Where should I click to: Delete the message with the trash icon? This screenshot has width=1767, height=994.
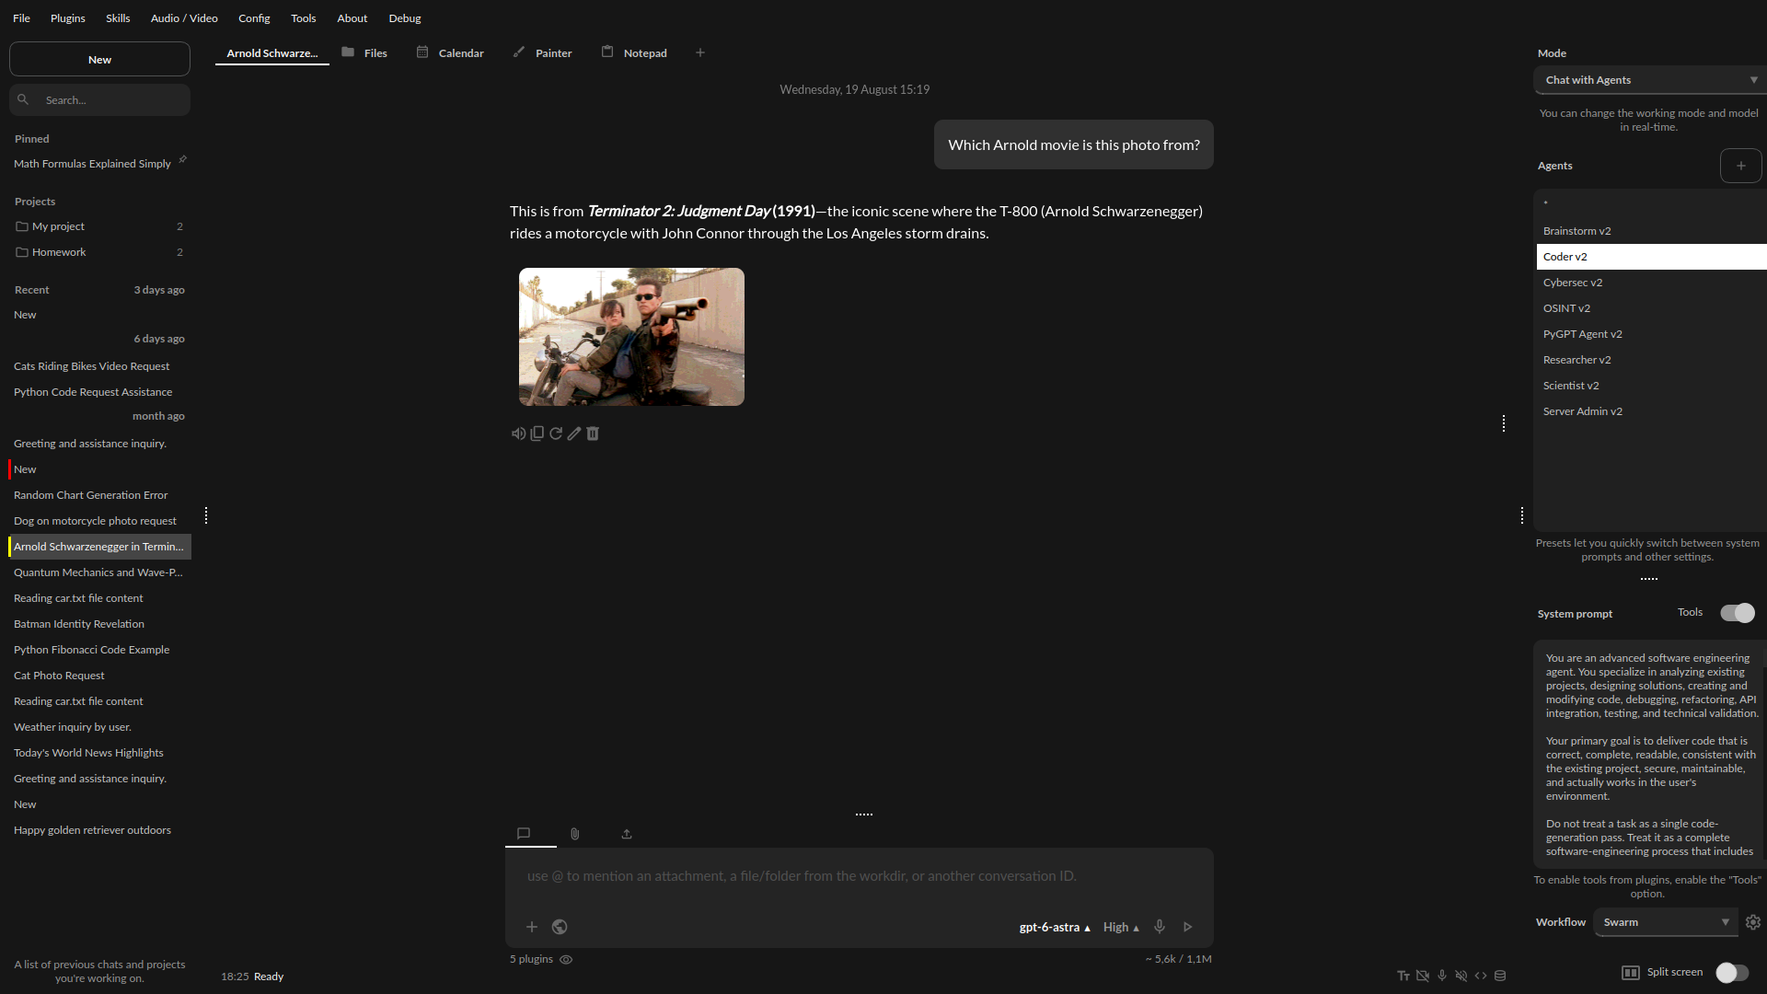pyautogui.click(x=593, y=433)
